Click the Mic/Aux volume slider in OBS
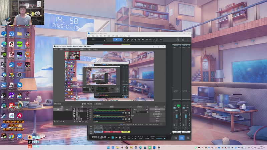267x150 pixels. 109,113
